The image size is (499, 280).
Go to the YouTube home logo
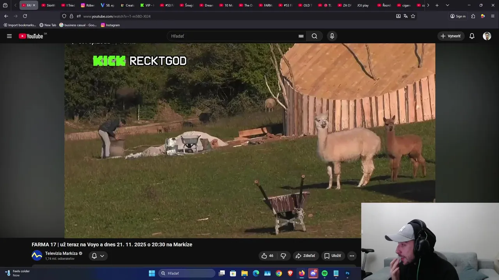coord(31,36)
